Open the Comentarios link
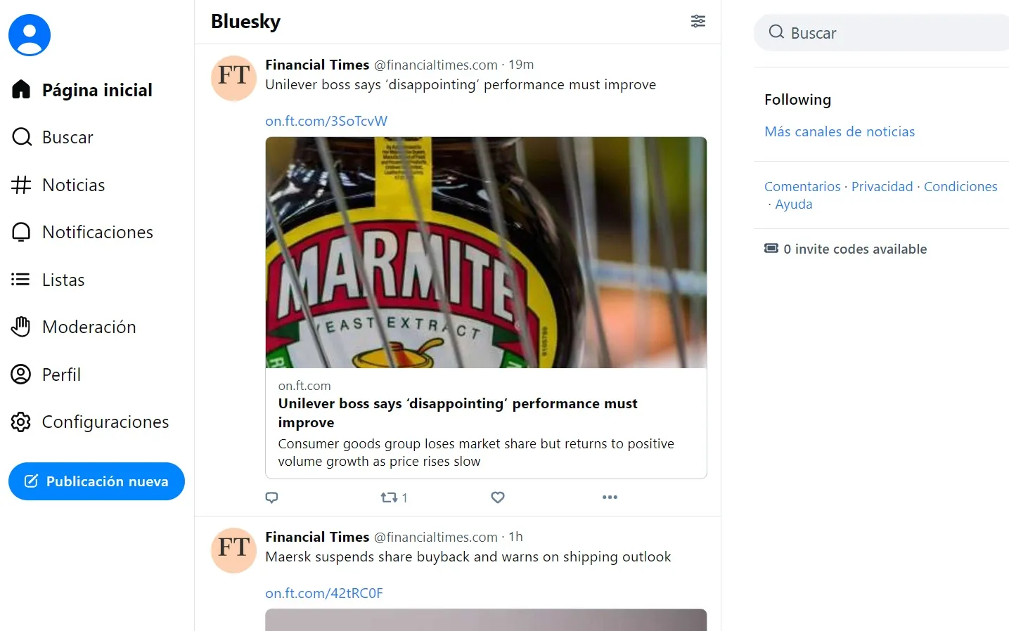 point(802,186)
